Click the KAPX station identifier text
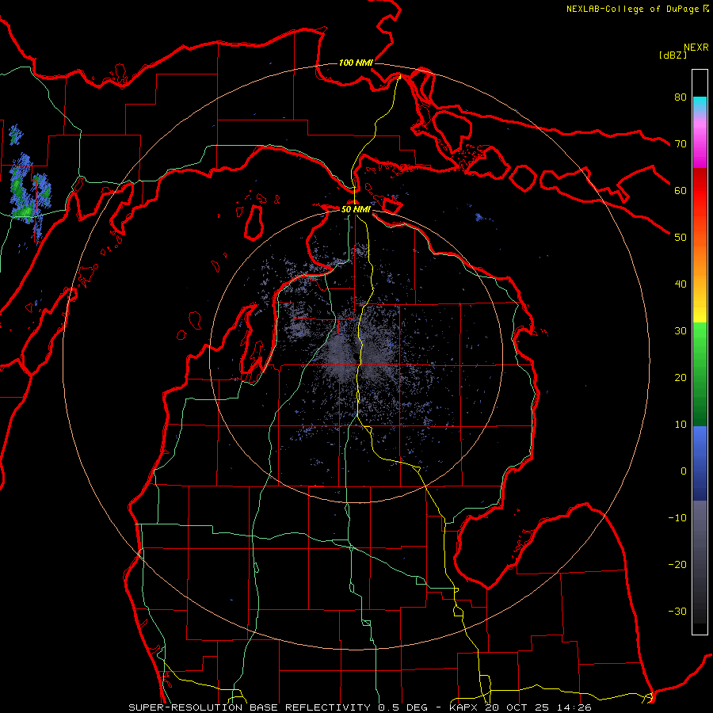The image size is (713, 713). (x=465, y=707)
